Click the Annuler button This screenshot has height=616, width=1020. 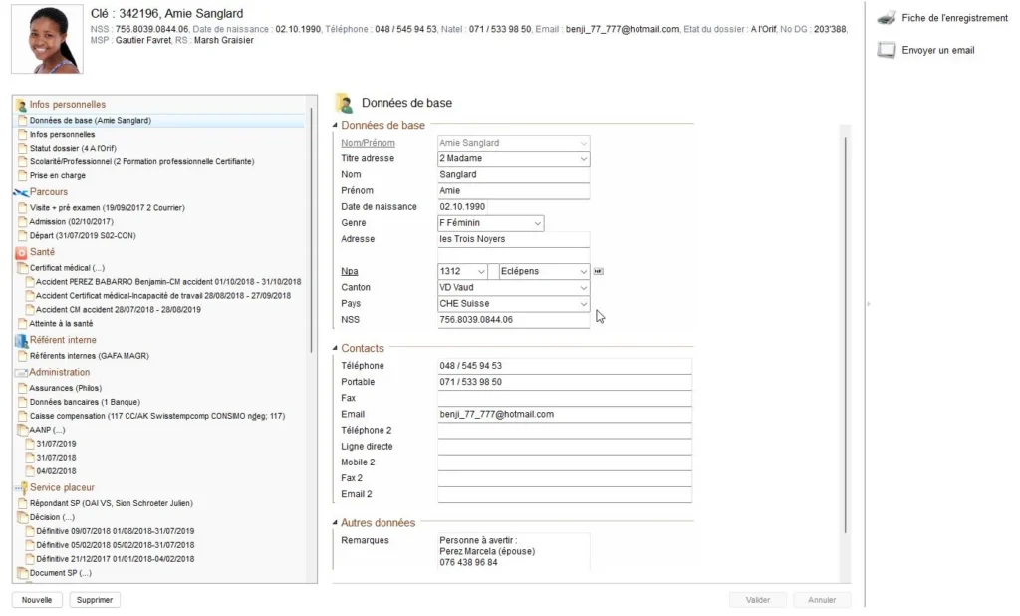click(822, 600)
